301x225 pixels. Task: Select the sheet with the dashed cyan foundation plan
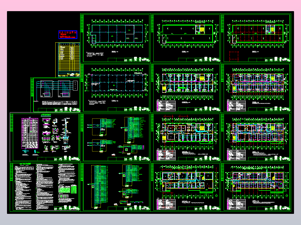tap(115, 88)
